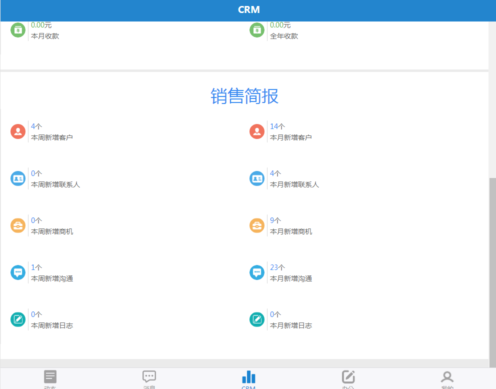
Task: Click the 14个 monthly new customers count
Action: tap(277, 126)
